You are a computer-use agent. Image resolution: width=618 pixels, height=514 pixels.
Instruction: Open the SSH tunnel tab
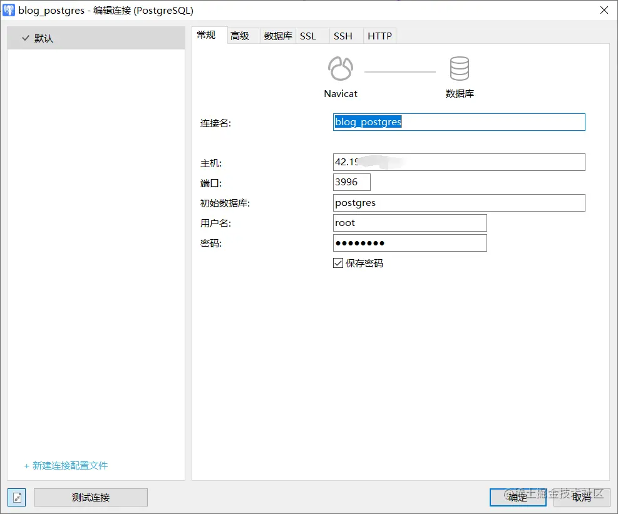click(342, 36)
